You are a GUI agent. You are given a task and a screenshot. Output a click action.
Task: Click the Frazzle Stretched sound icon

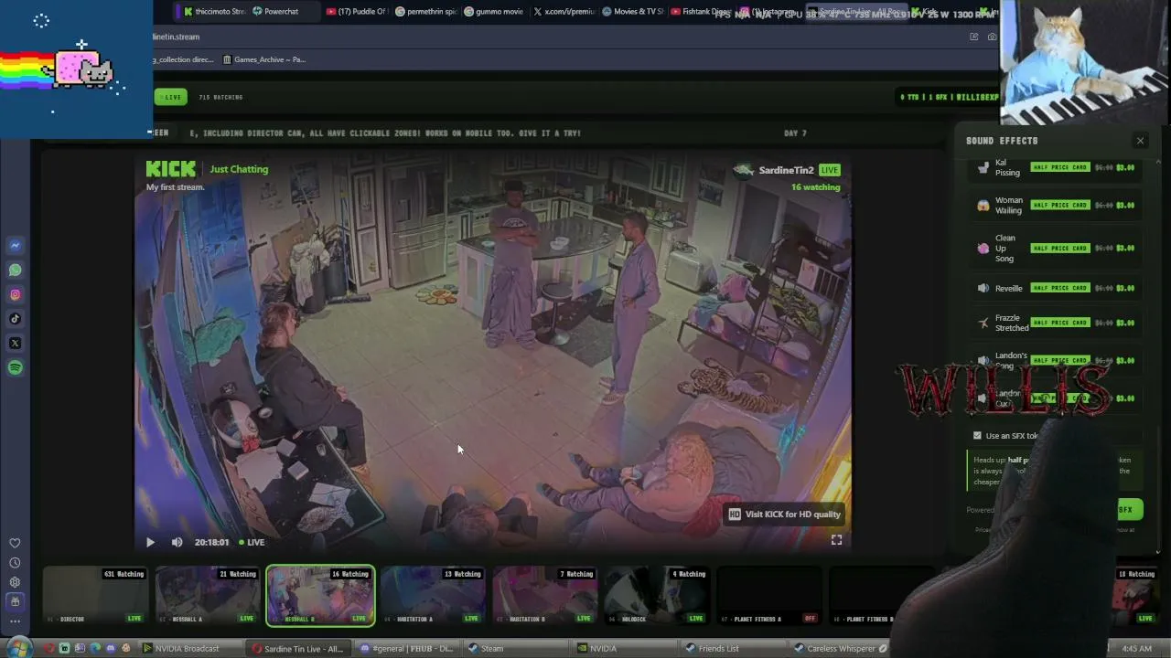[983, 323]
